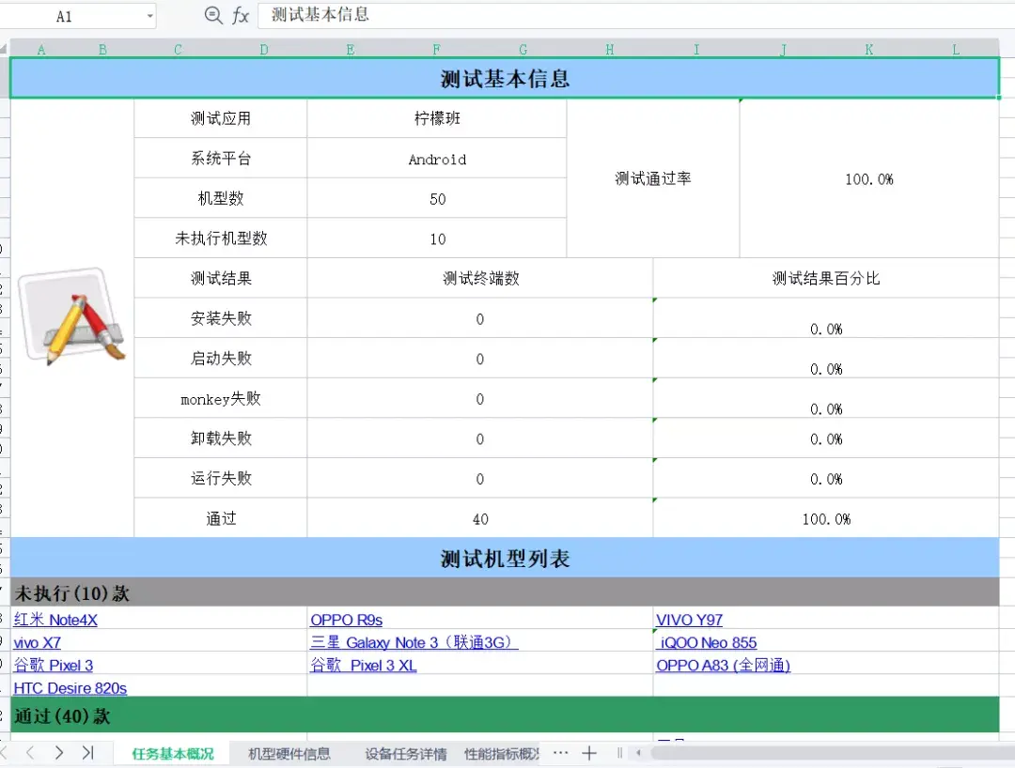Select the 未执行(10)款 gray row
This screenshot has height=768, width=1015.
(505, 592)
